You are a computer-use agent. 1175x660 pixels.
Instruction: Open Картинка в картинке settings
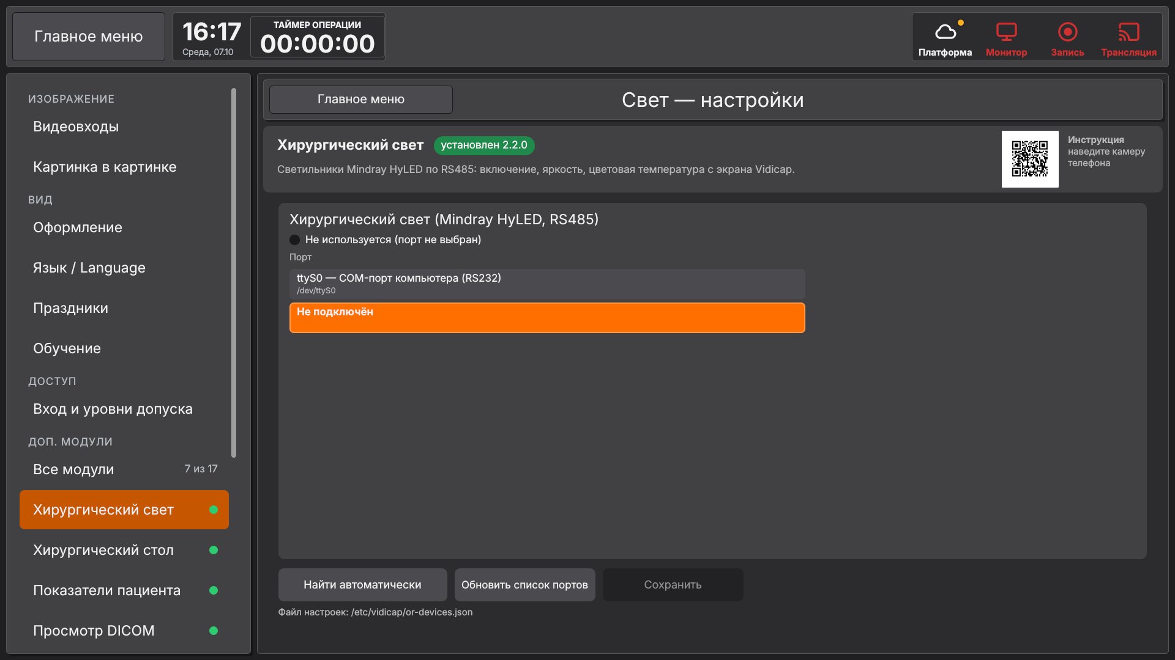coord(124,167)
